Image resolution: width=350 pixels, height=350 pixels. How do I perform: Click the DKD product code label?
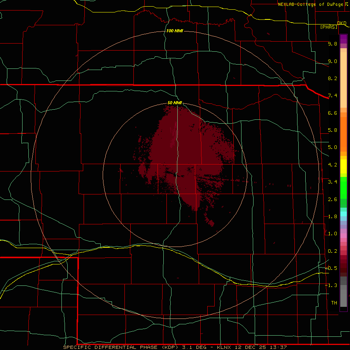[342, 23]
